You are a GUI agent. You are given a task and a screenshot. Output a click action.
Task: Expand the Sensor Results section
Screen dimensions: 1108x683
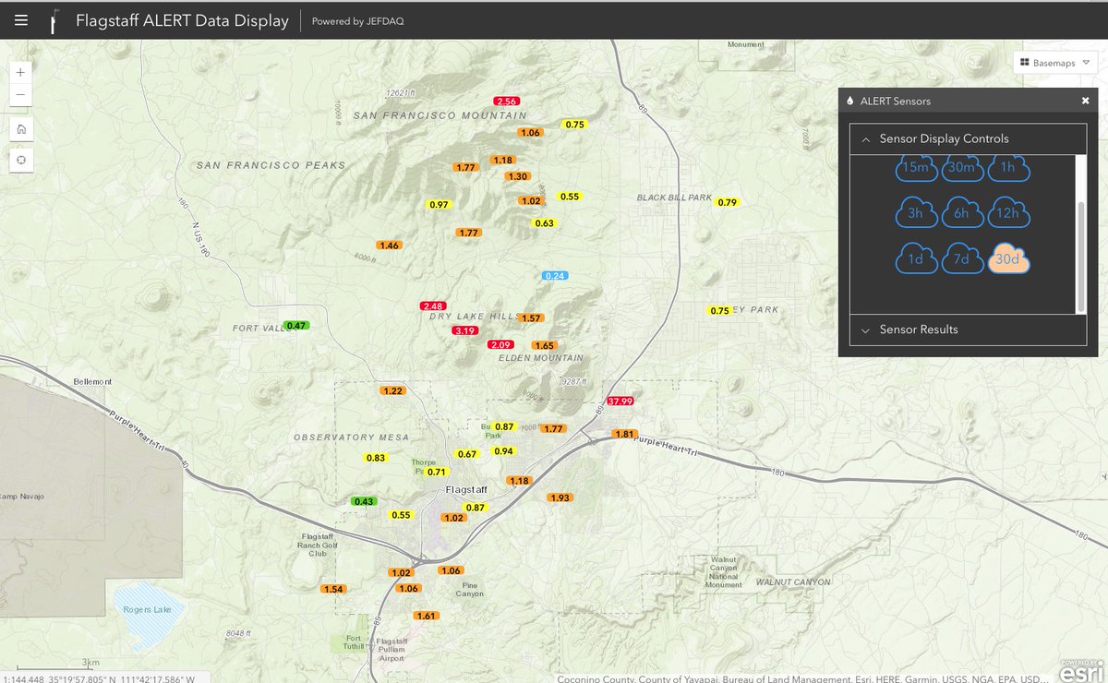[865, 330]
